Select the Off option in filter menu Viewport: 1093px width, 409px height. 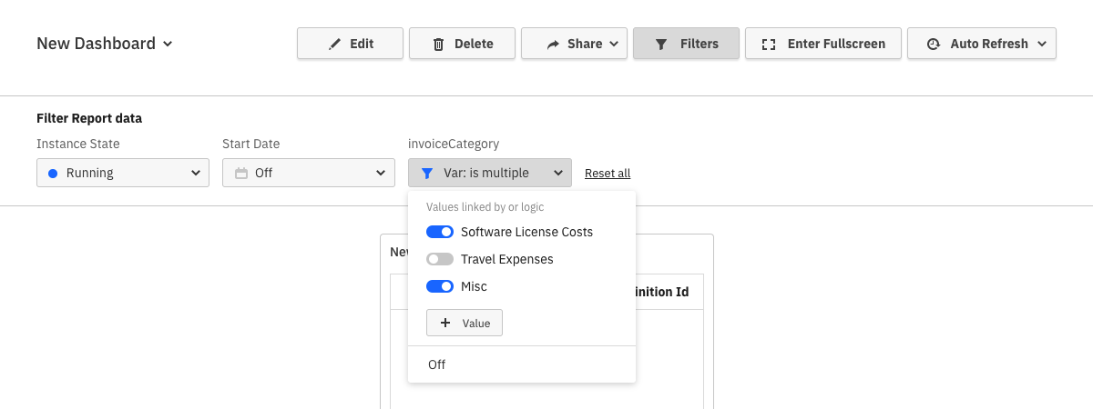click(x=437, y=364)
